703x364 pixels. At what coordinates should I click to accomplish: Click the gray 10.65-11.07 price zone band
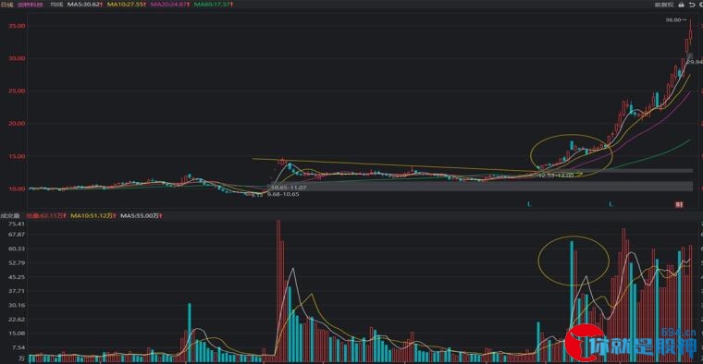pyautogui.click(x=480, y=187)
